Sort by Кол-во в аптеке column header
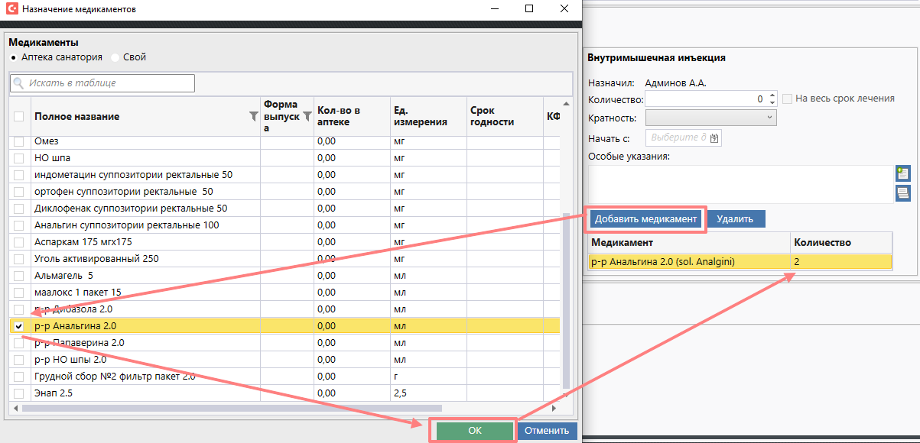Viewport: 920px width, 443px height. (x=338, y=116)
